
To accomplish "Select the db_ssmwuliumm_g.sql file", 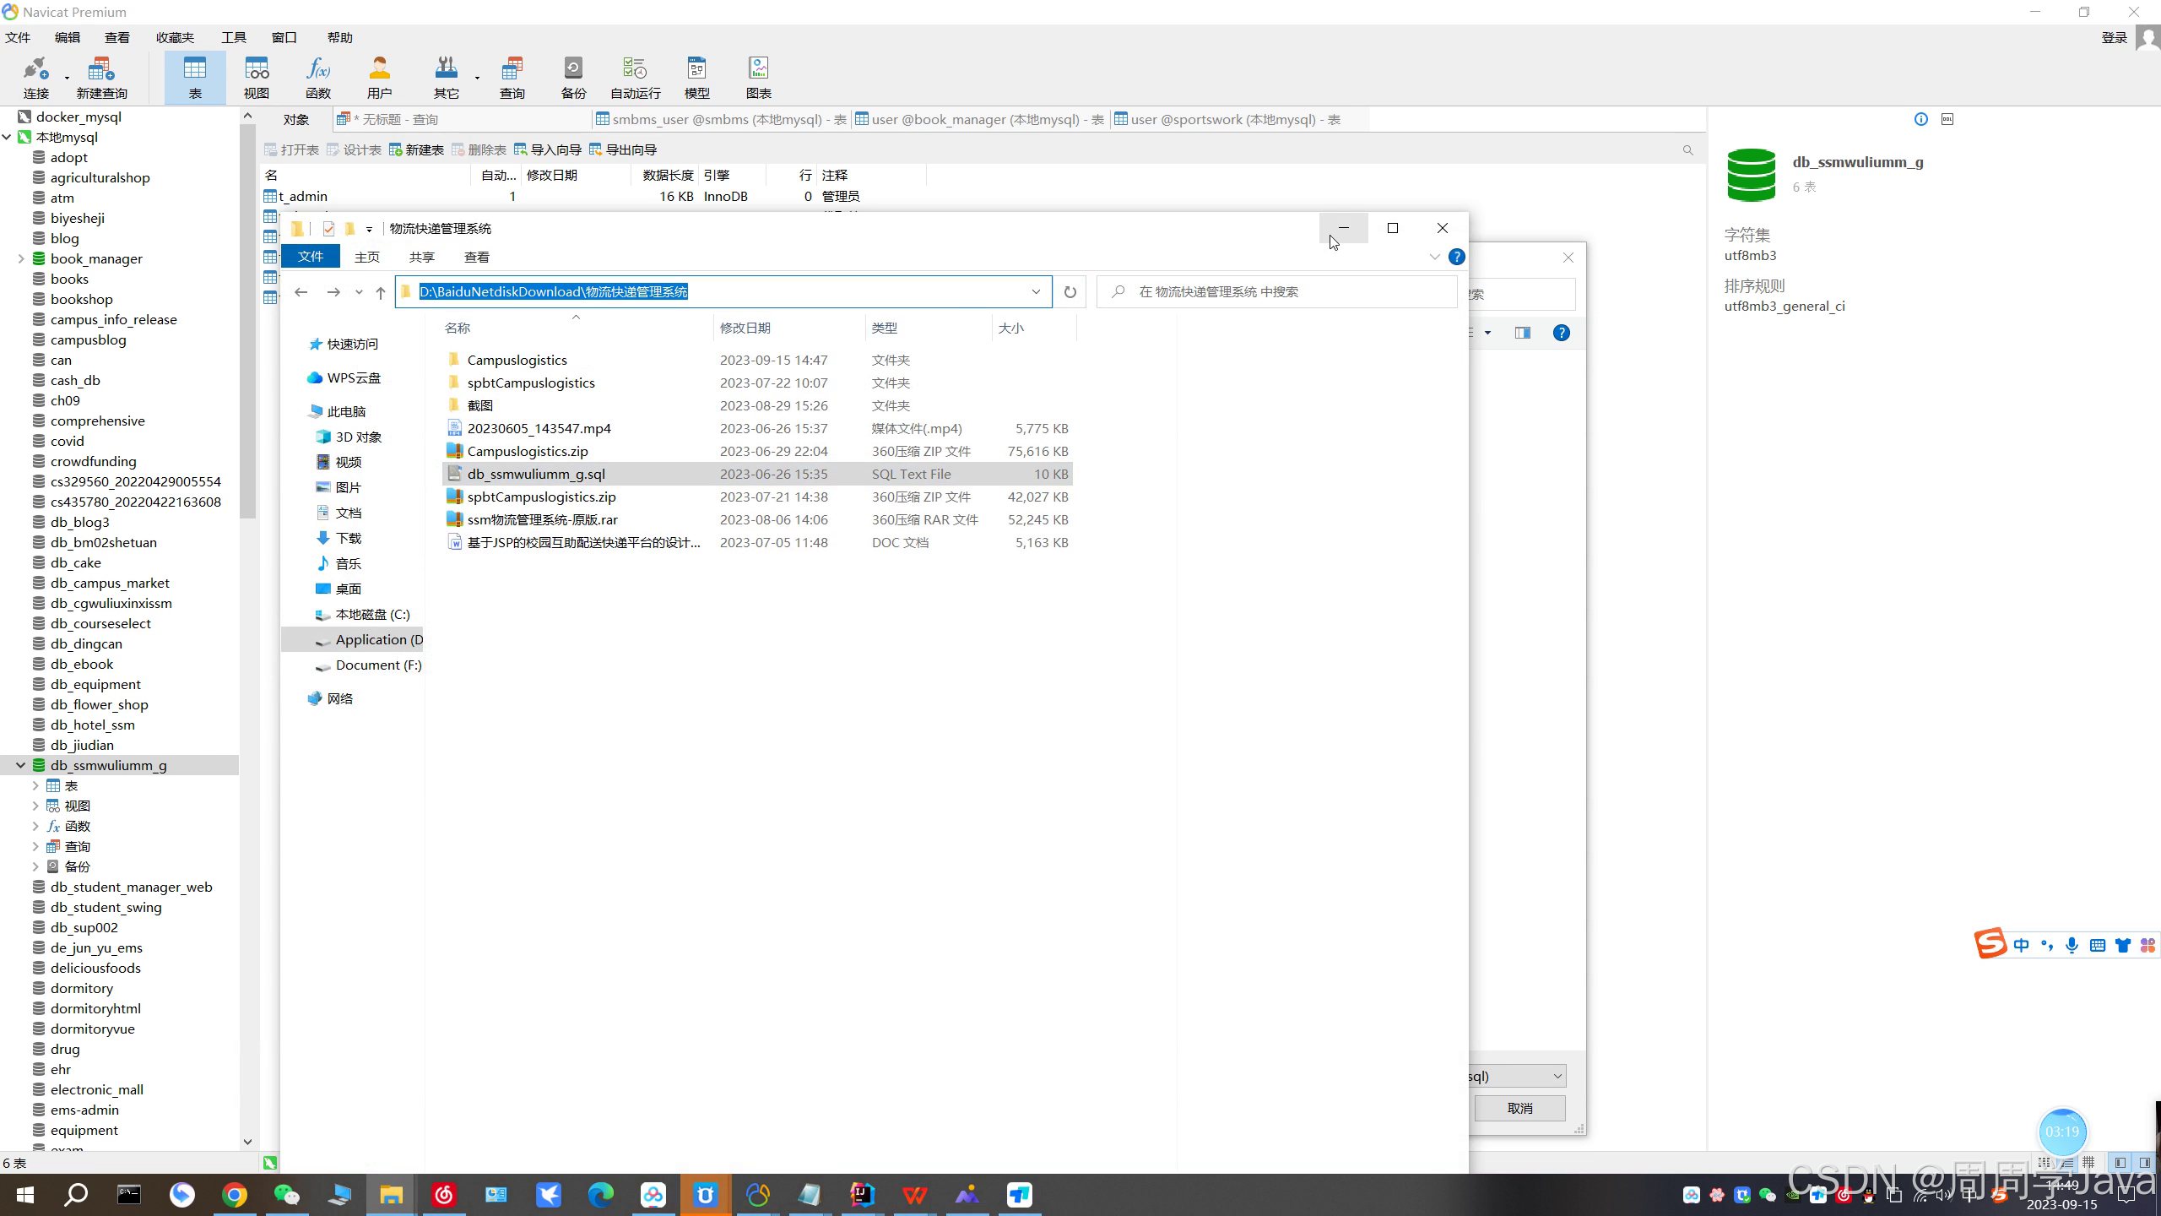I will [536, 474].
